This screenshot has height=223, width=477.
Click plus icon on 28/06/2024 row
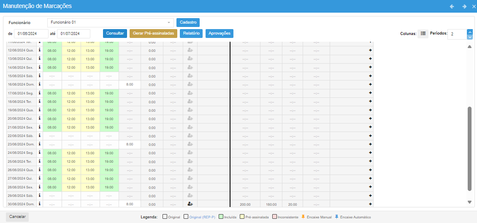(x=370, y=187)
